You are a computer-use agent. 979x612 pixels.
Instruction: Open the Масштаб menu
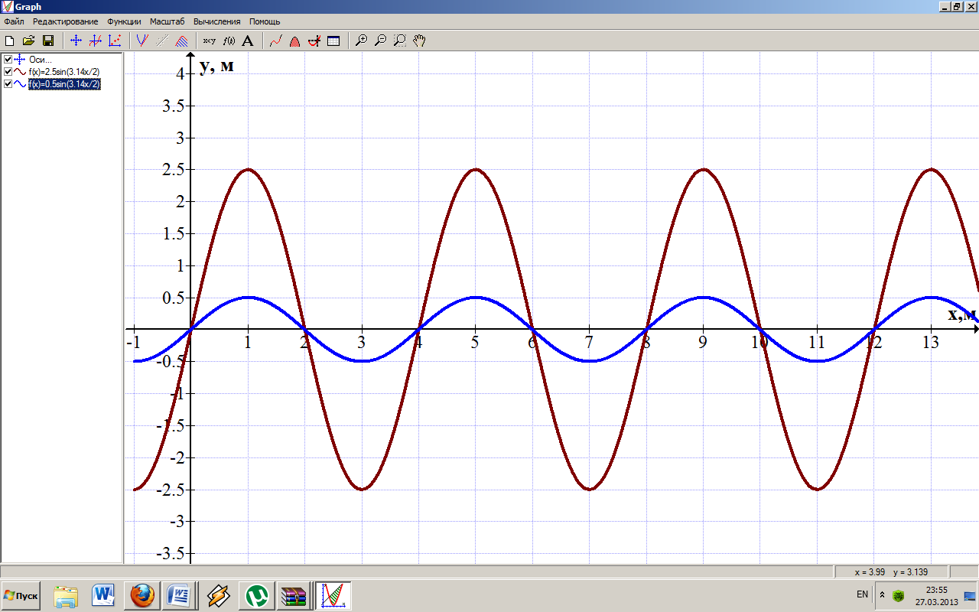click(167, 21)
